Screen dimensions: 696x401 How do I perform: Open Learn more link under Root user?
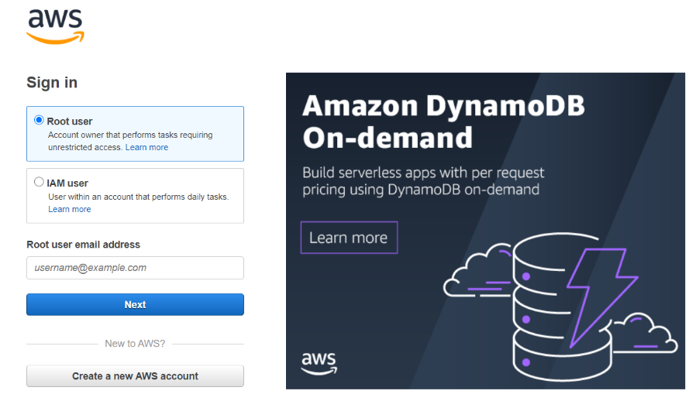[146, 147]
